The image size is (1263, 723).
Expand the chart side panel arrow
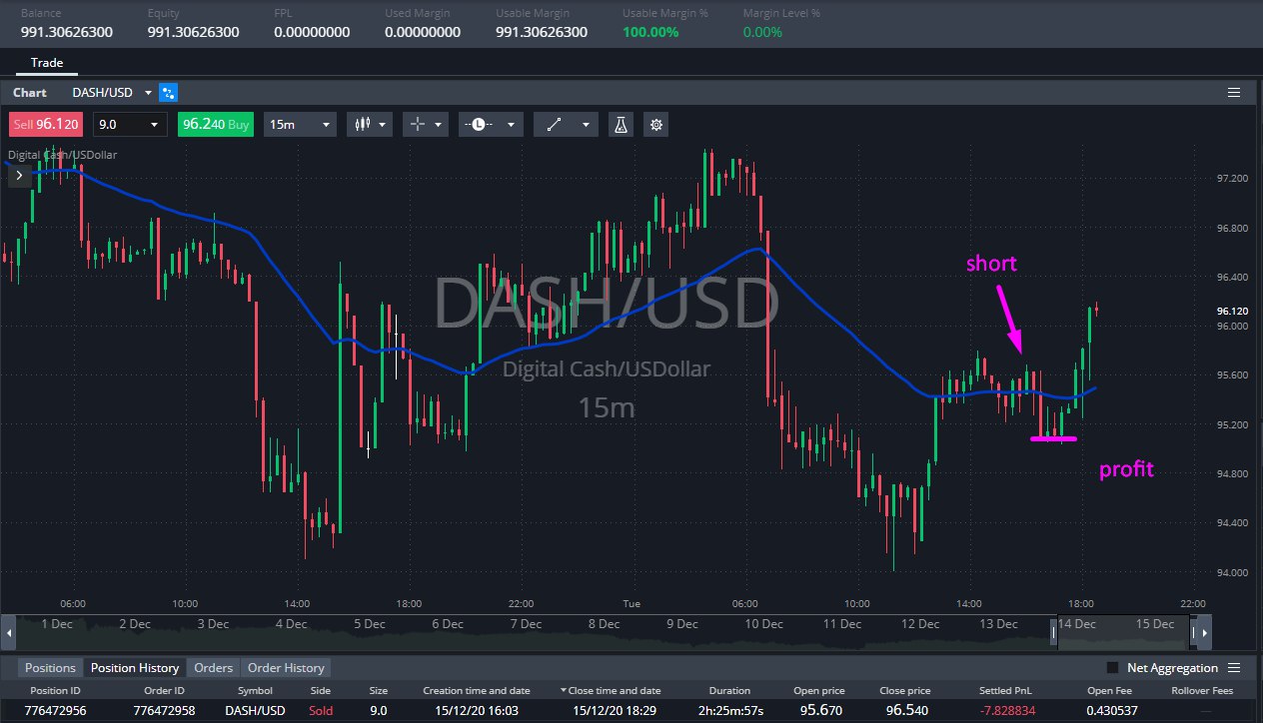(19, 175)
